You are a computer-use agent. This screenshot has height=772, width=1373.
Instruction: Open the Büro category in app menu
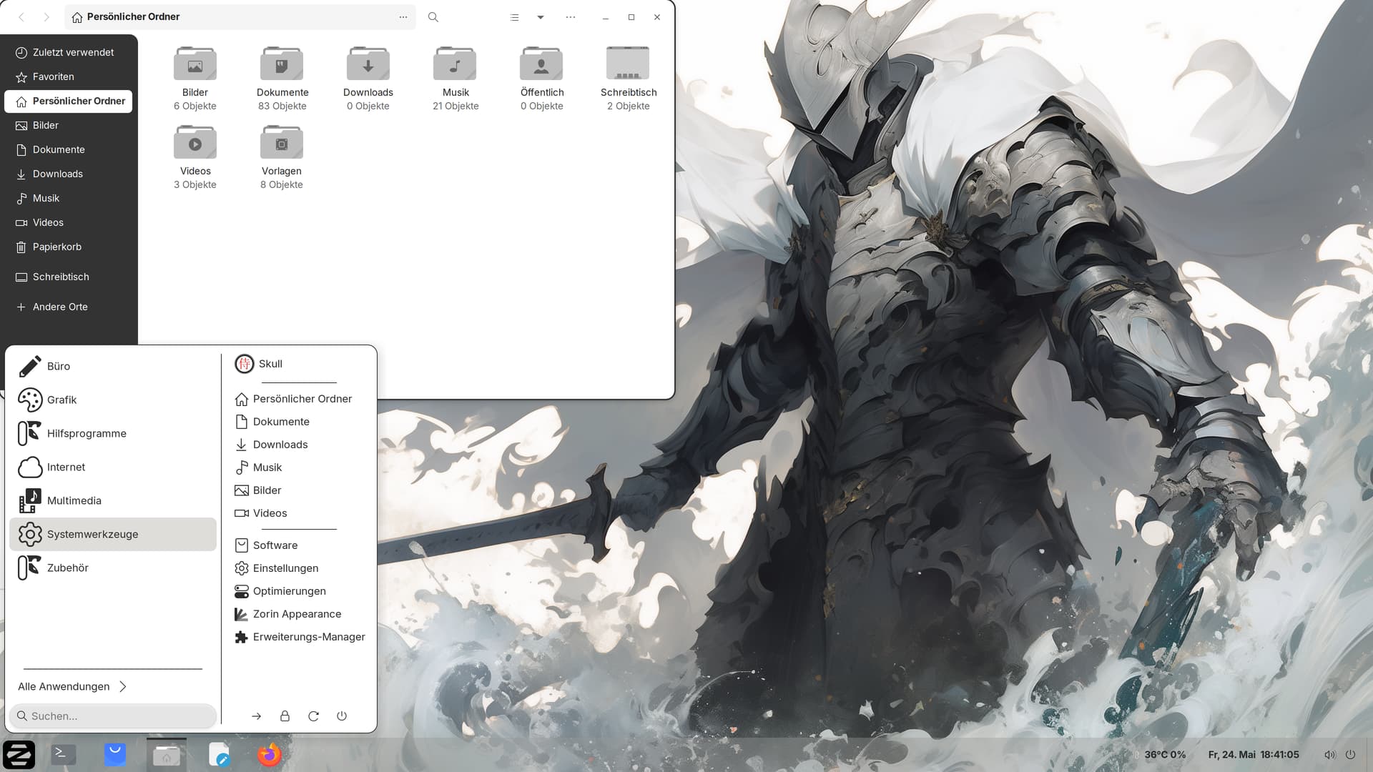pyautogui.click(x=113, y=366)
